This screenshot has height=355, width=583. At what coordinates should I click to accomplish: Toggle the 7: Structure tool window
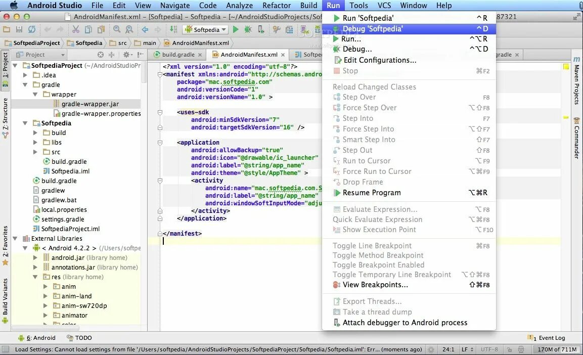[5, 118]
